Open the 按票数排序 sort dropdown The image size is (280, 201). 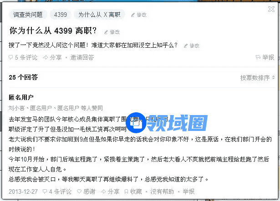click(x=257, y=78)
